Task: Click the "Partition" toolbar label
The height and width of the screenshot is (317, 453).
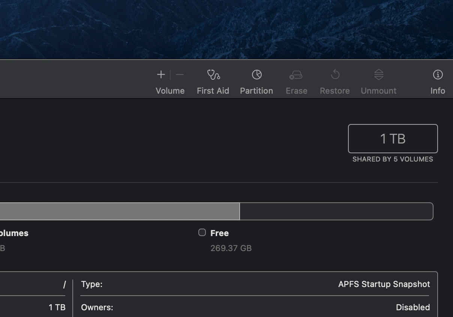Action: pyautogui.click(x=256, y=91)
